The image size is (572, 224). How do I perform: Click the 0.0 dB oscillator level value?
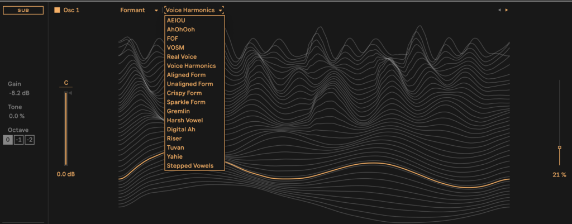[66, 175]
